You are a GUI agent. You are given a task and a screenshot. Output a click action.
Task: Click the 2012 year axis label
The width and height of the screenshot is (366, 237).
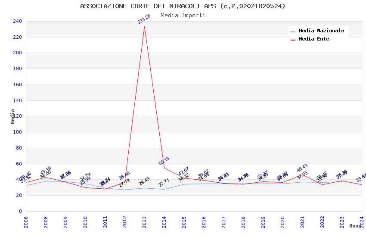[x=124, y=222]
